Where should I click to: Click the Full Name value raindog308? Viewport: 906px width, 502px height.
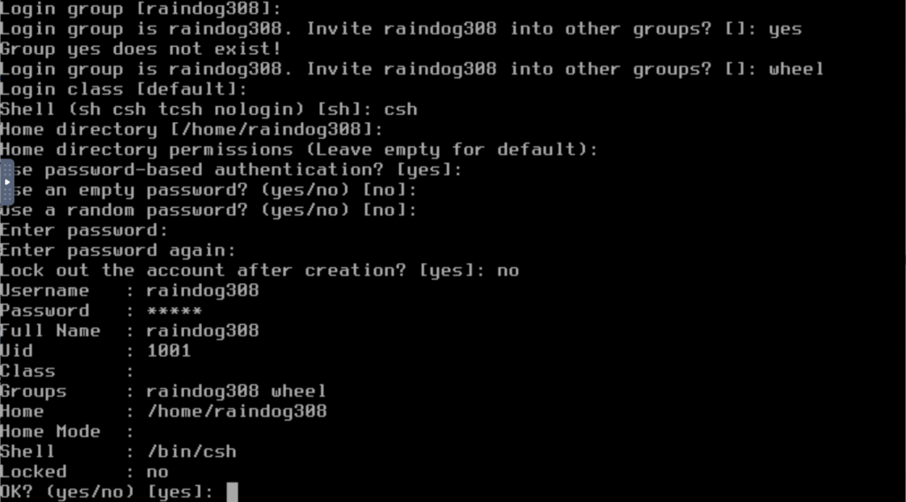[x=203, y=331]
